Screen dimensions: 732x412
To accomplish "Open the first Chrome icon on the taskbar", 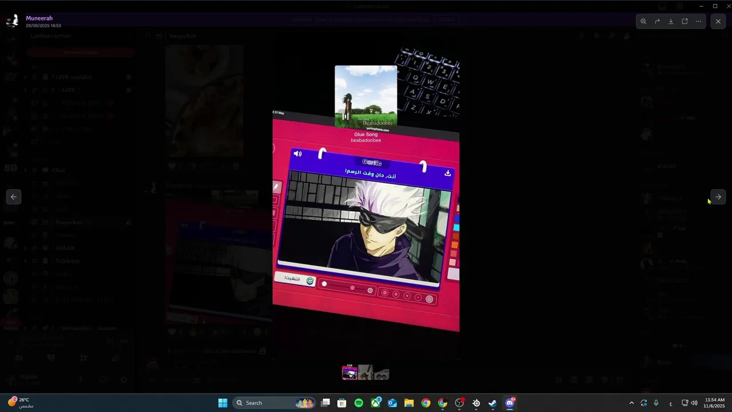I will click(x=425, y=403).
